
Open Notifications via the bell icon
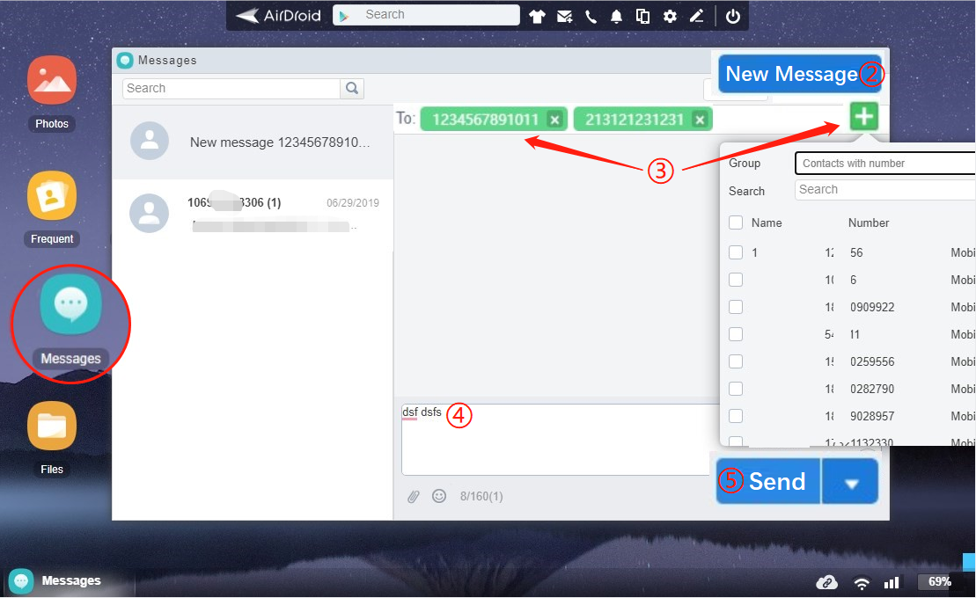pyautogui.click(x=617, y=15)
